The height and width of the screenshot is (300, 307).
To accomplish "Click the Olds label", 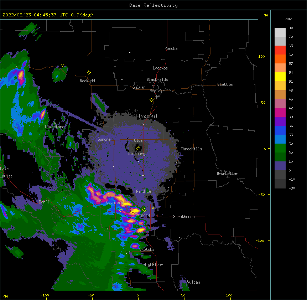I will 138,140.
